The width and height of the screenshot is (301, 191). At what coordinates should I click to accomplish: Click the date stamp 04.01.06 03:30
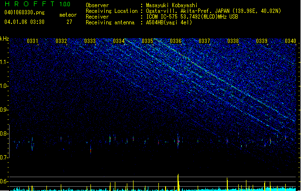click(x=24, y=22)
